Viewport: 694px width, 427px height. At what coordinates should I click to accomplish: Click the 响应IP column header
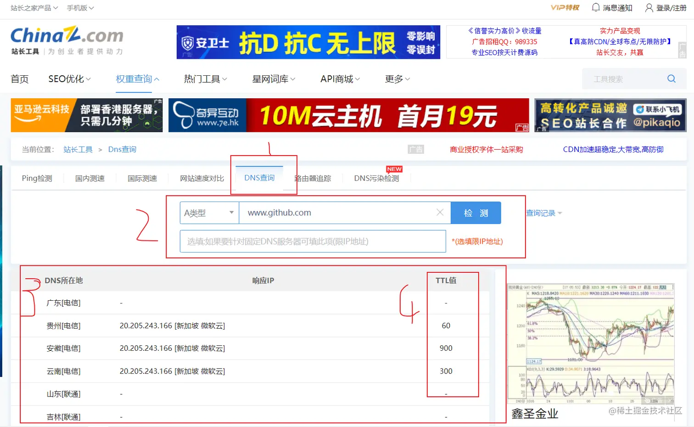263,280
